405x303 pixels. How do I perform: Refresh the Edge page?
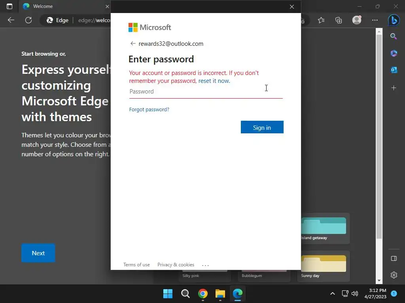coord(28,20)
